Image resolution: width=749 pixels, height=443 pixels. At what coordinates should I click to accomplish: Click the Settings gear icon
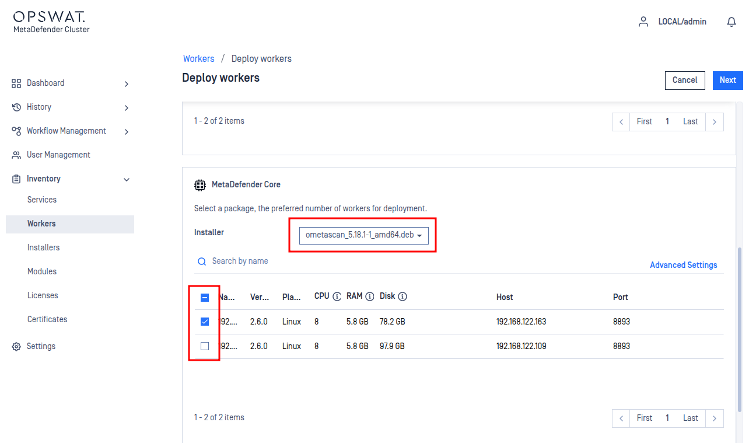tap(16, 347)
